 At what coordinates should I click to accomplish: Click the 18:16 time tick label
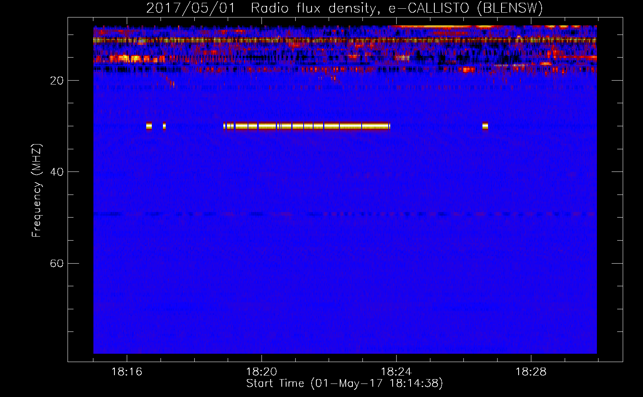click(127, 372)
